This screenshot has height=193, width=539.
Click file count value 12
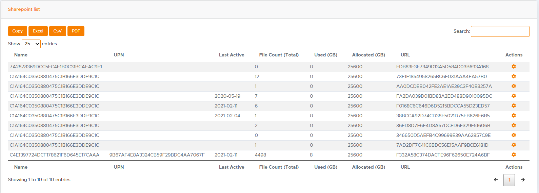(x=257, y=76)
